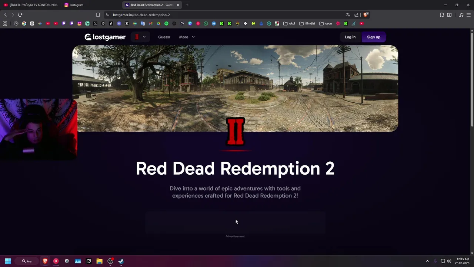This screenshot has height=267, width=474.
Task: Open the Discord bookmark
Action: (119, 23)
